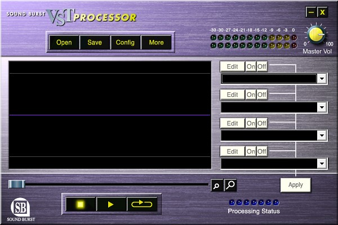The height and width of the screenshot is (225, 338).
Task: Turn On the first effect slot
Action: click(x=251, y=66)
